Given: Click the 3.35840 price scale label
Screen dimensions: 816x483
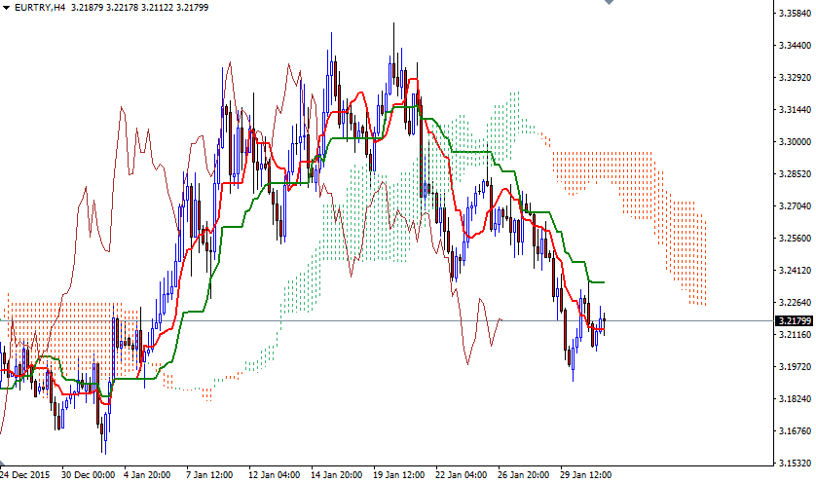Looking at the screenshot, I should coord(795,13).
